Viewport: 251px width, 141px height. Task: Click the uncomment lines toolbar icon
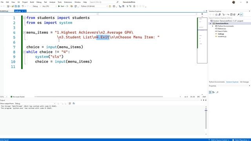point(130,6)
